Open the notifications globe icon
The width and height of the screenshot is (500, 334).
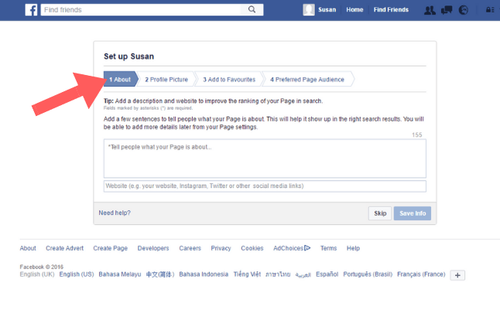point(464,10)
